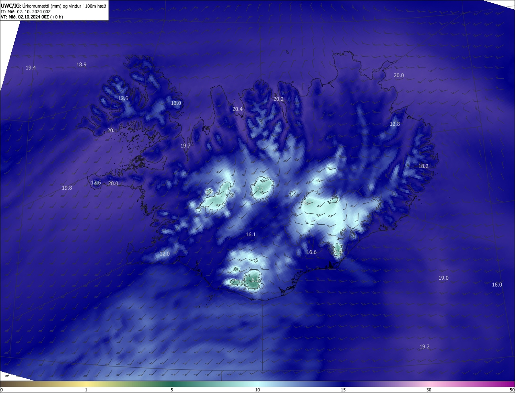Click the 12.8 value label
Viewport: 515px width, 393px height.
tap(395, 124)
